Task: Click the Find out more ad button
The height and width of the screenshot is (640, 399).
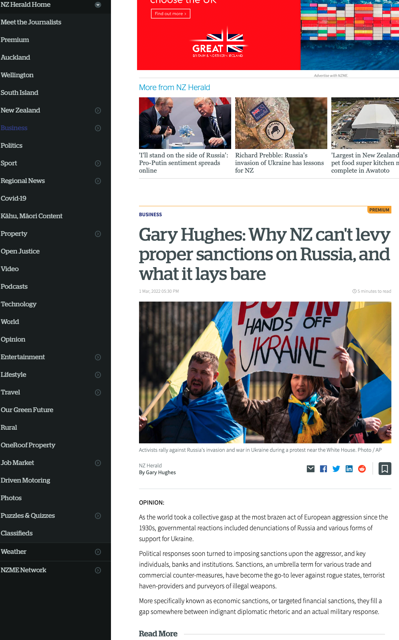Action: [171, 14]
